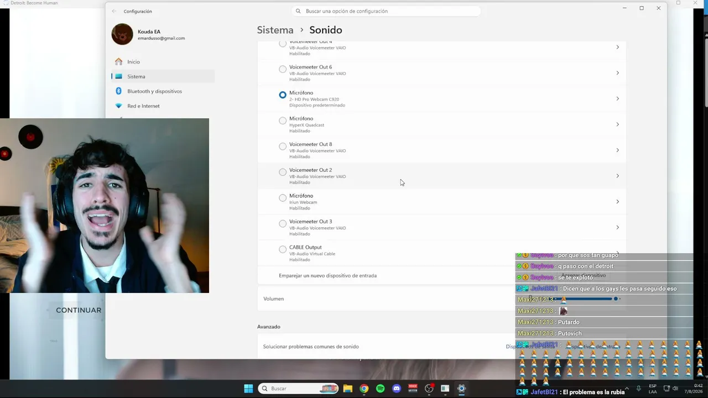This screenshot has width=708, height=398.
Task: Open Spotify from the taskbar
Action: tap(380, 389)
